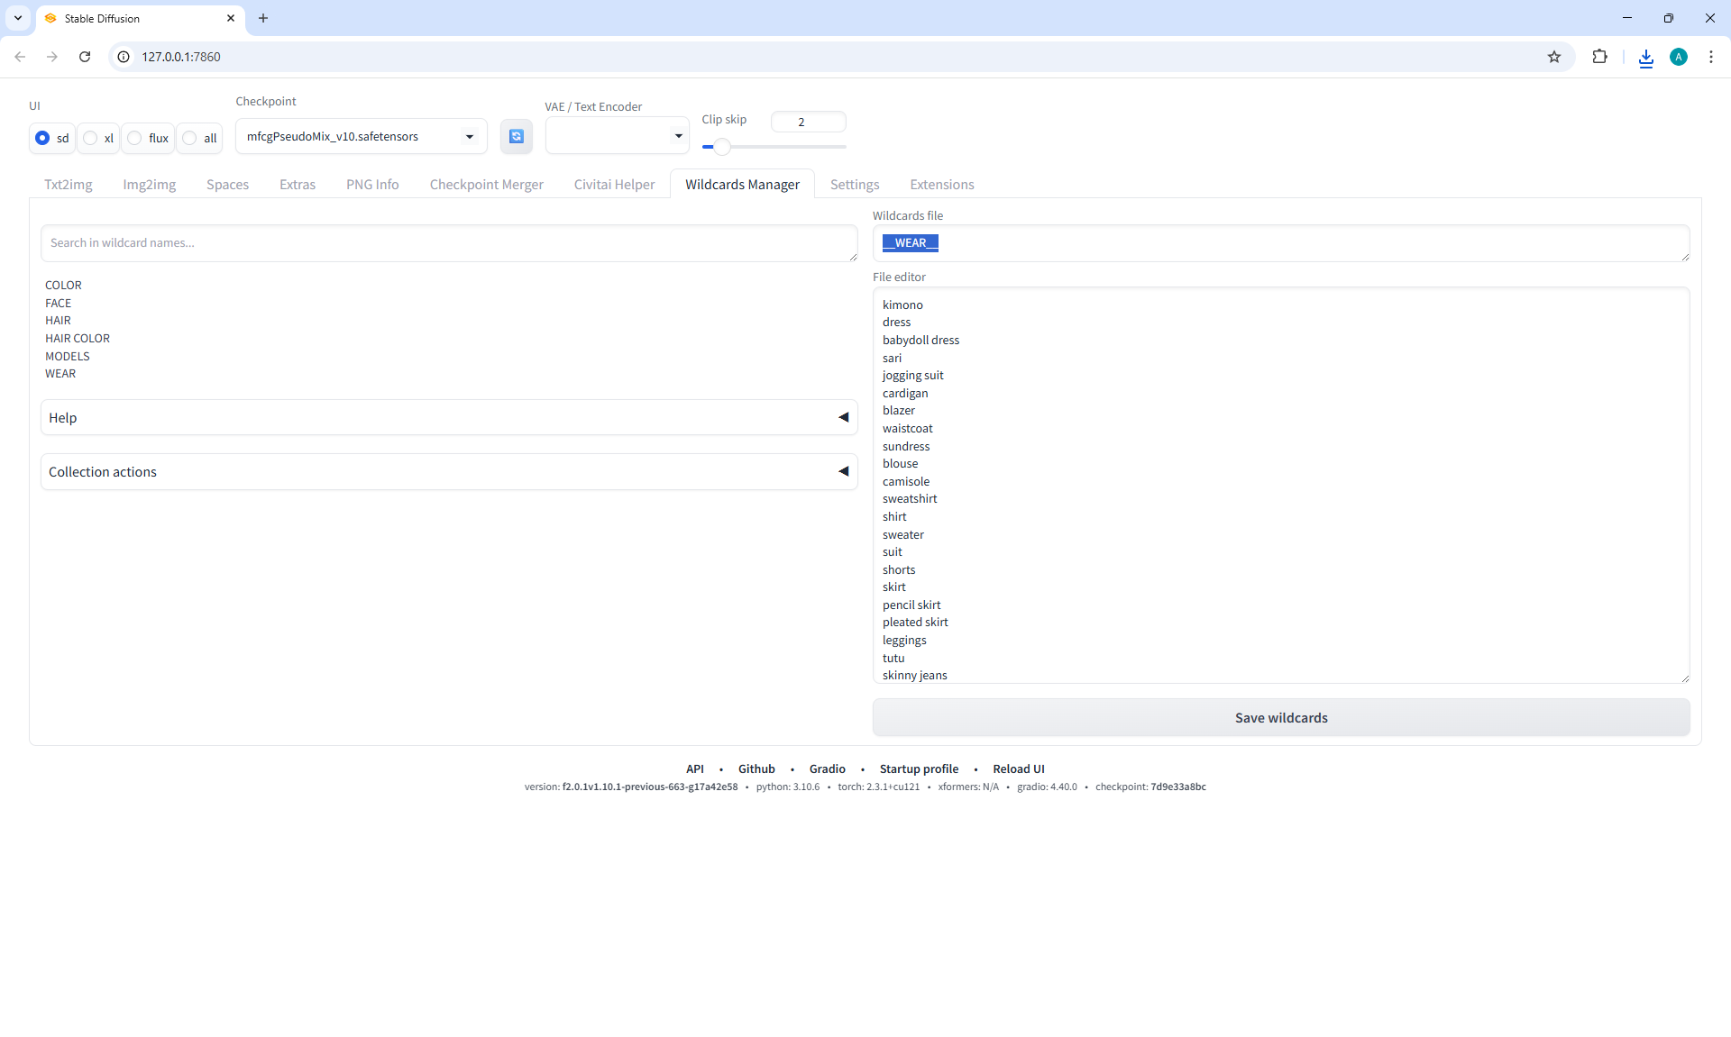1731x1037 pixels.
Task: Switch to the Txt2img tab
Action: click(x=69, y=185)
